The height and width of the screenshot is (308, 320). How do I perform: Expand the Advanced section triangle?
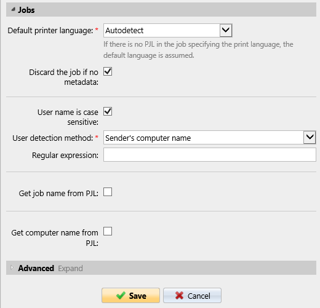click(12, 267)
